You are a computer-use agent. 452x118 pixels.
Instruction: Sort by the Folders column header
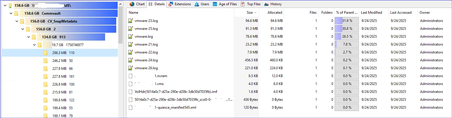(326, 13)
